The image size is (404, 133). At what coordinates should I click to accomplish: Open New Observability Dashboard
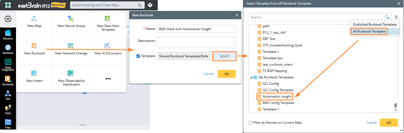pos(71,73)
